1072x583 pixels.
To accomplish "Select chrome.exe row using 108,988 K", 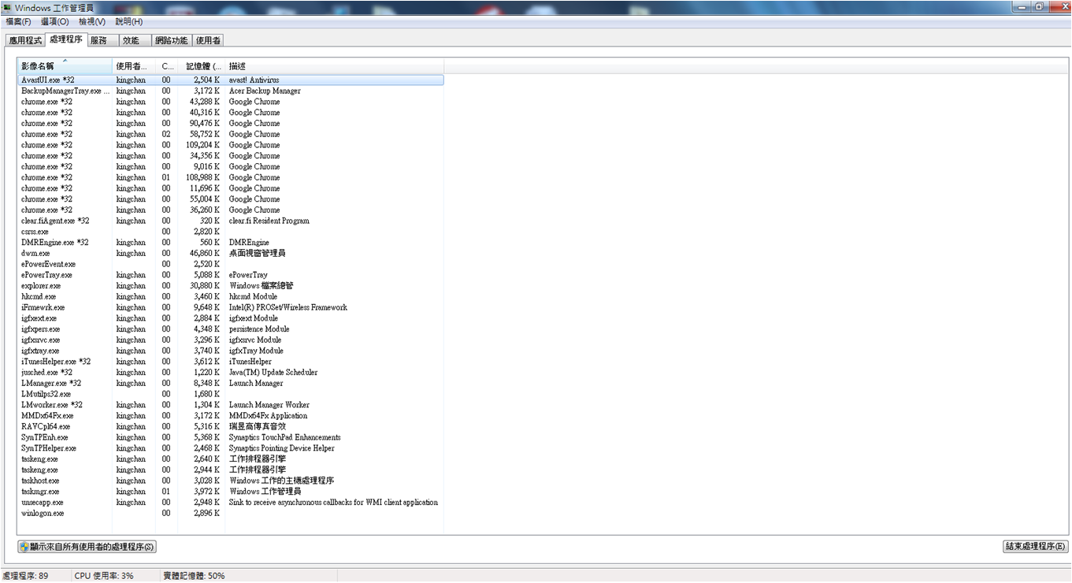I will [x=231, y=177].
